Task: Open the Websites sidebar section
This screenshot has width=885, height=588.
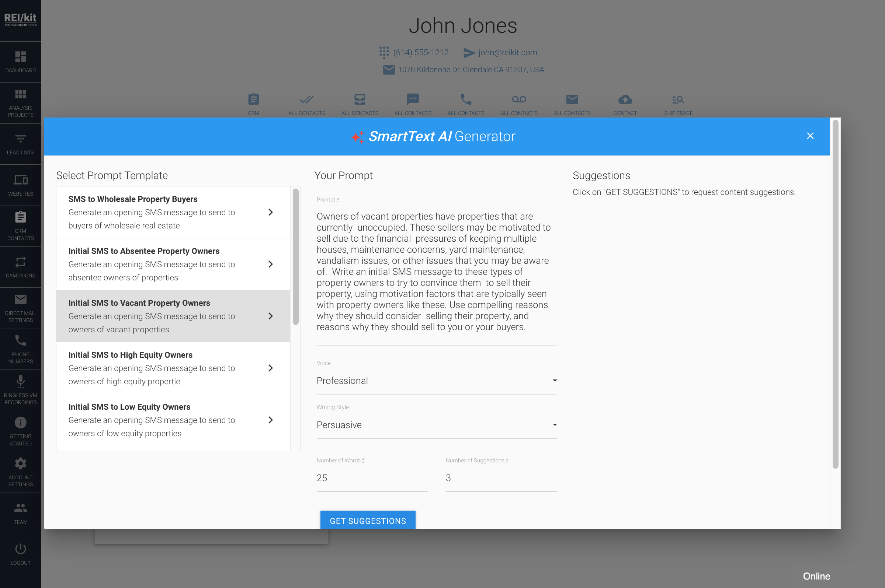Action: pyautogui.click(x=20, y=185)
